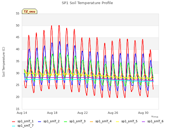Click the blue sp1_smT_2 legend swatch
175x131 pixels.
point(39,122)
